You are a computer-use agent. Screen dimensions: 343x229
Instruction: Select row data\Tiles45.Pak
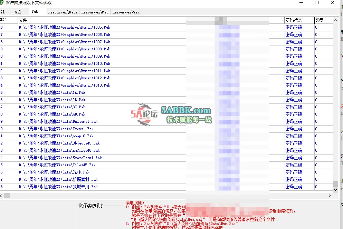point(166,165)
